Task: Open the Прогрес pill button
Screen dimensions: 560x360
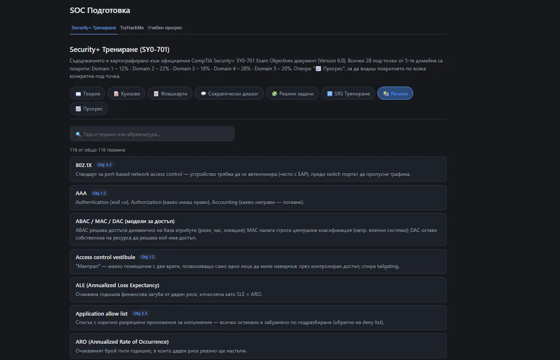Action: tap(89, 109)
